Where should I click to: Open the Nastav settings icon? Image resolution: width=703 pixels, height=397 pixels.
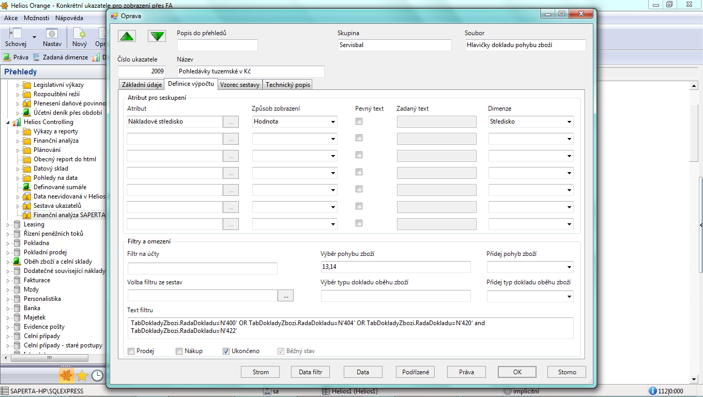(52, 34)
